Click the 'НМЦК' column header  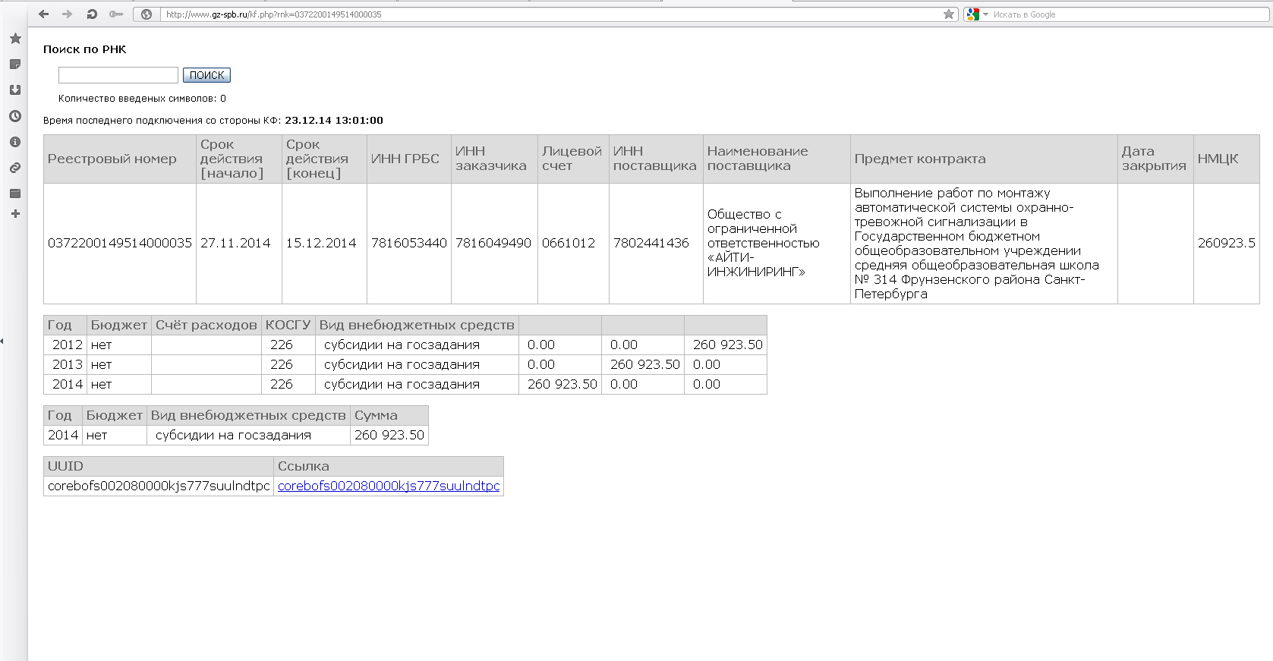[x=1227, y=159]
